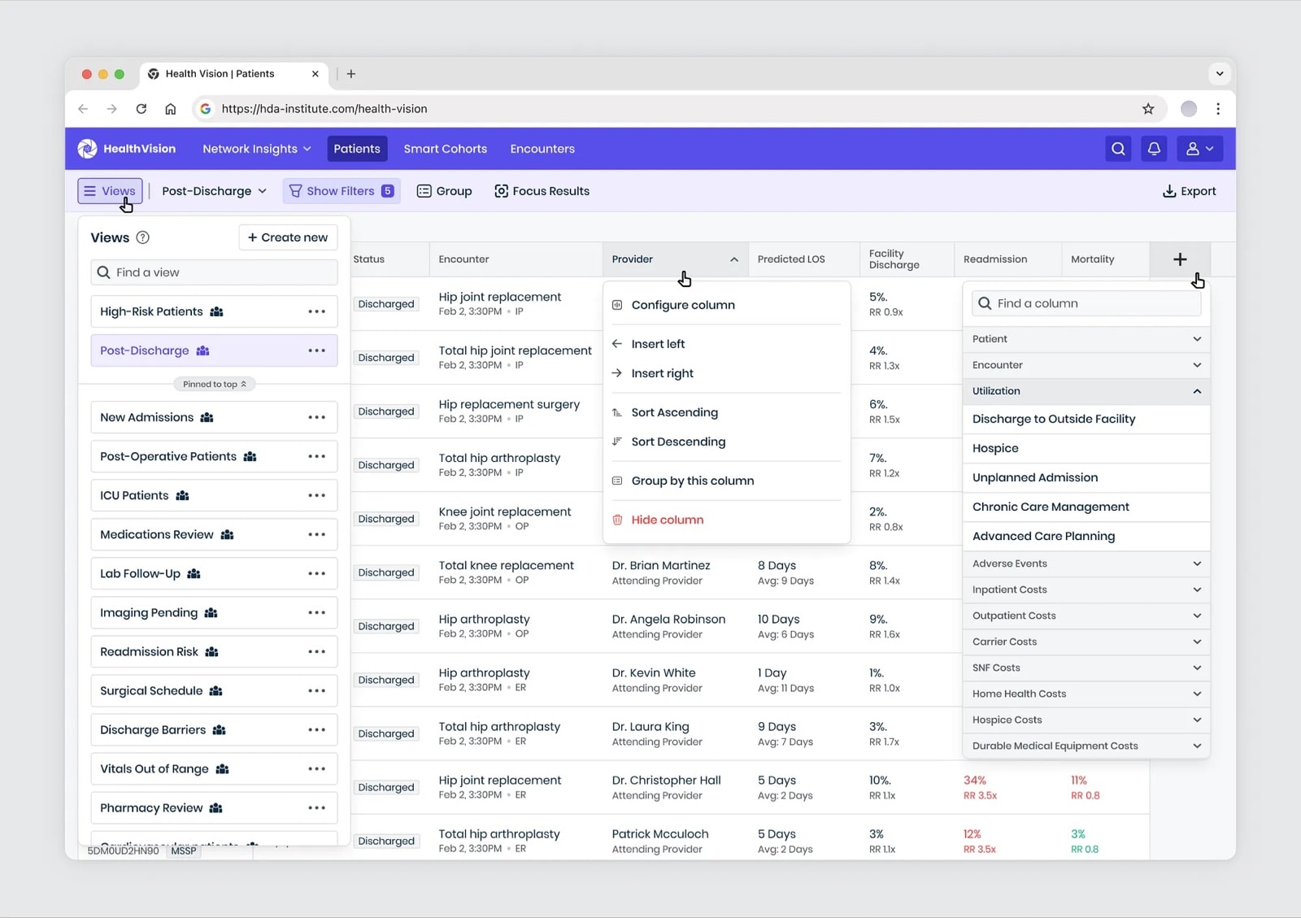Open the Post-Discharge view dropdown
Viewport: 1301px width, 918px height.
214,191
